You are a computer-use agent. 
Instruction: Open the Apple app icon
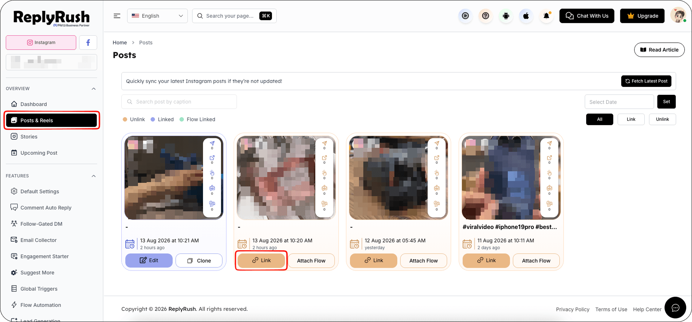click(526, 16)
